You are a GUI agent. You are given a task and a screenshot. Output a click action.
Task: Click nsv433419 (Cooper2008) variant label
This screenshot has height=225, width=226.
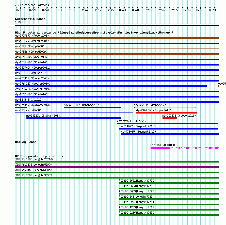click(32, 78)
